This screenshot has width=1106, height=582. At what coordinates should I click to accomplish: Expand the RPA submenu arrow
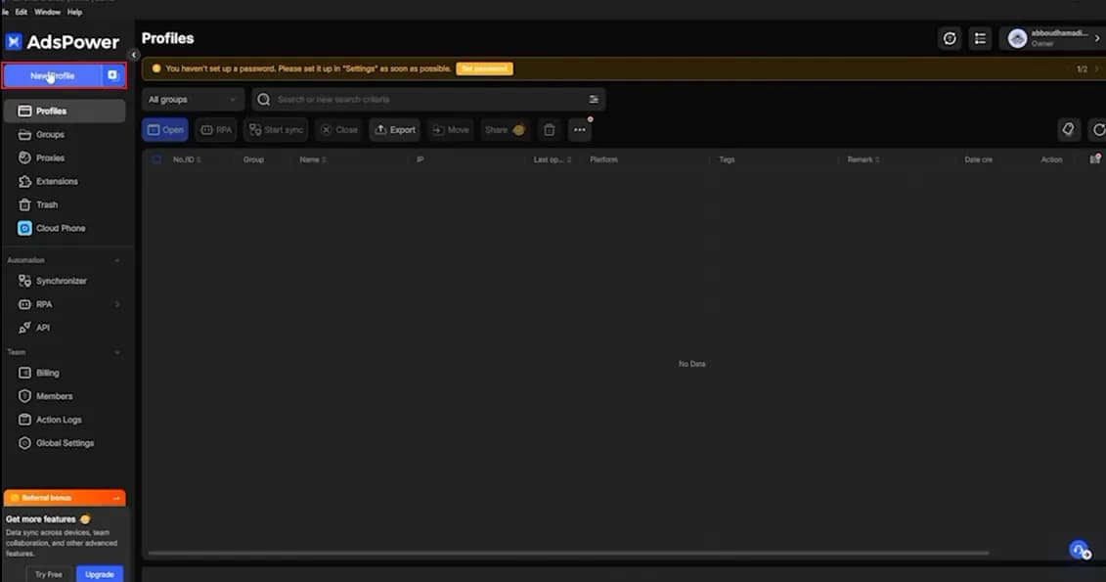click(117, 304)
